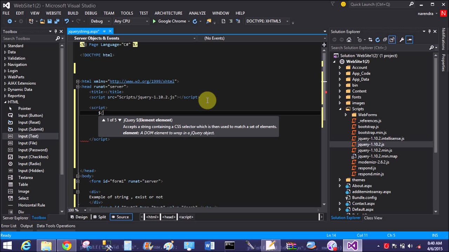Pin the Solution Explorer panel
449x252 pixels.
[429, 31]
